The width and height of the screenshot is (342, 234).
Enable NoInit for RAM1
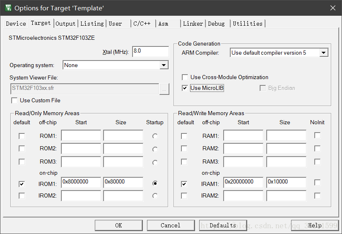[317, 135]
